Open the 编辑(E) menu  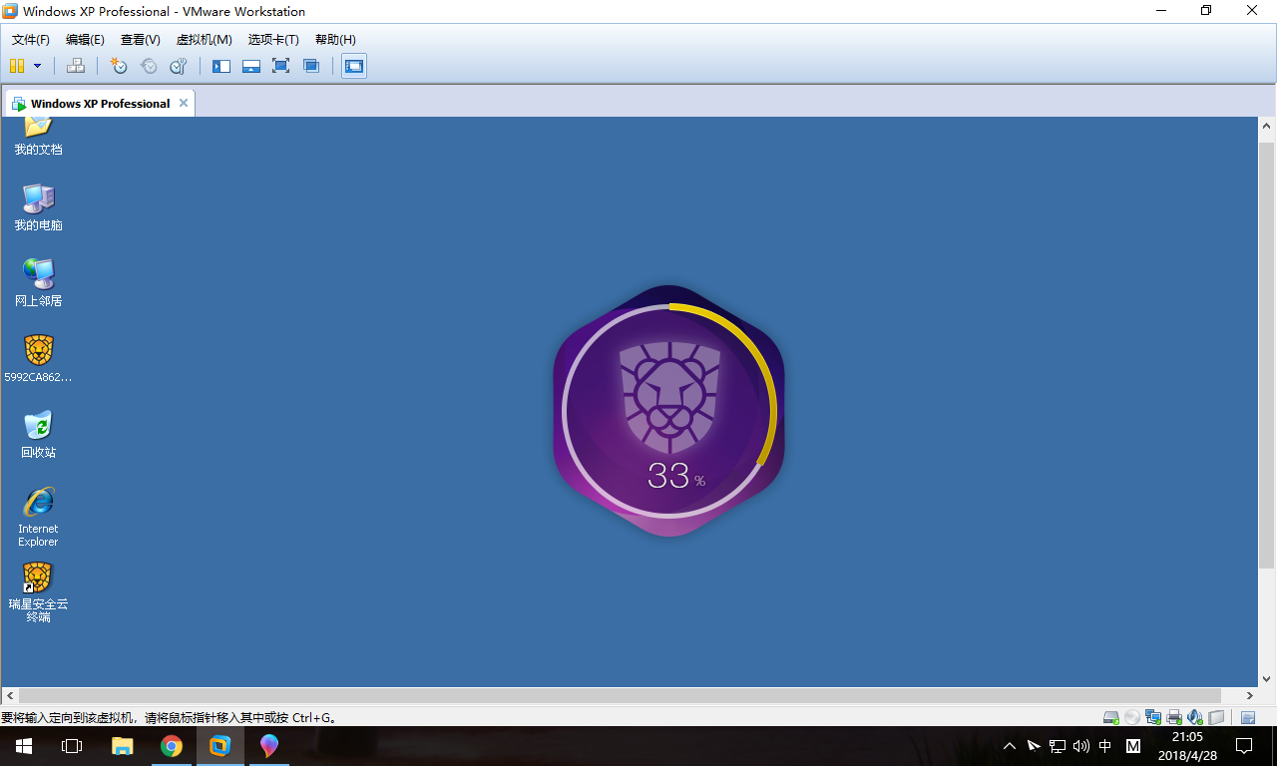click(85, 40)
